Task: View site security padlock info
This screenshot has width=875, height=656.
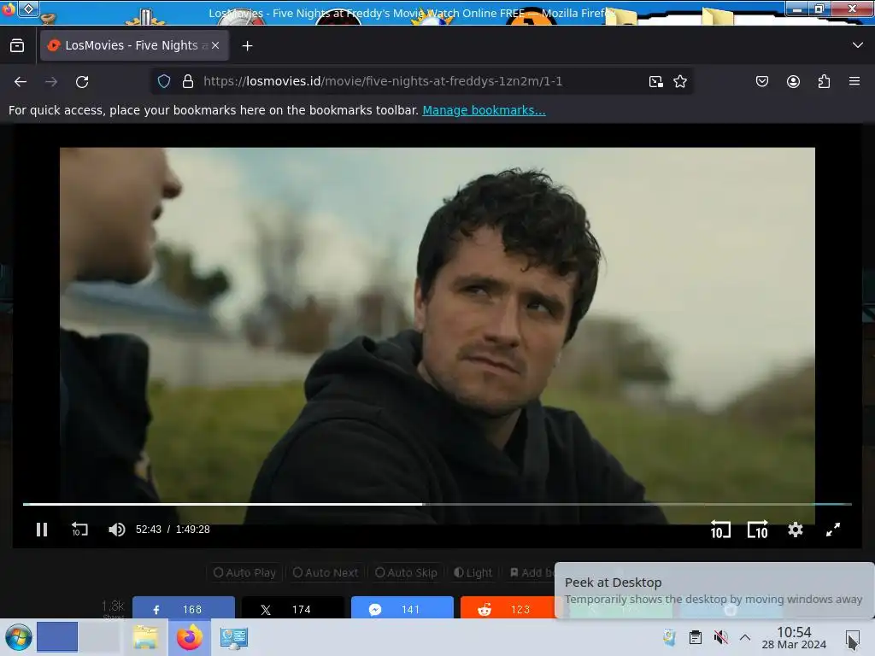Action: click(x=188, y=81)
